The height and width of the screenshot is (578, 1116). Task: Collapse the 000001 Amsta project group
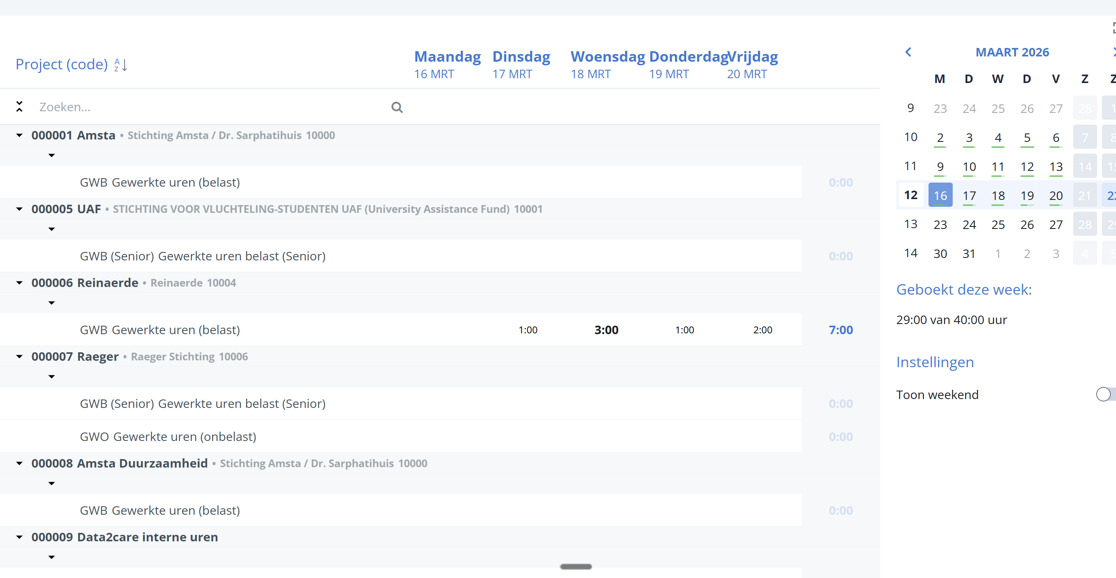coord(19,135)
